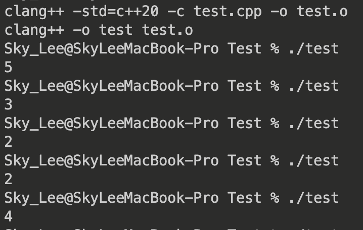Click the % symbol on the prompt above output 5
363x230 pixels.
tap(275, 48)
